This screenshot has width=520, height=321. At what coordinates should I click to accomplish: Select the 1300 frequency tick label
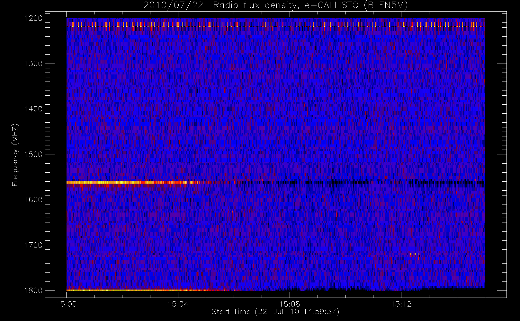[34, 64]
